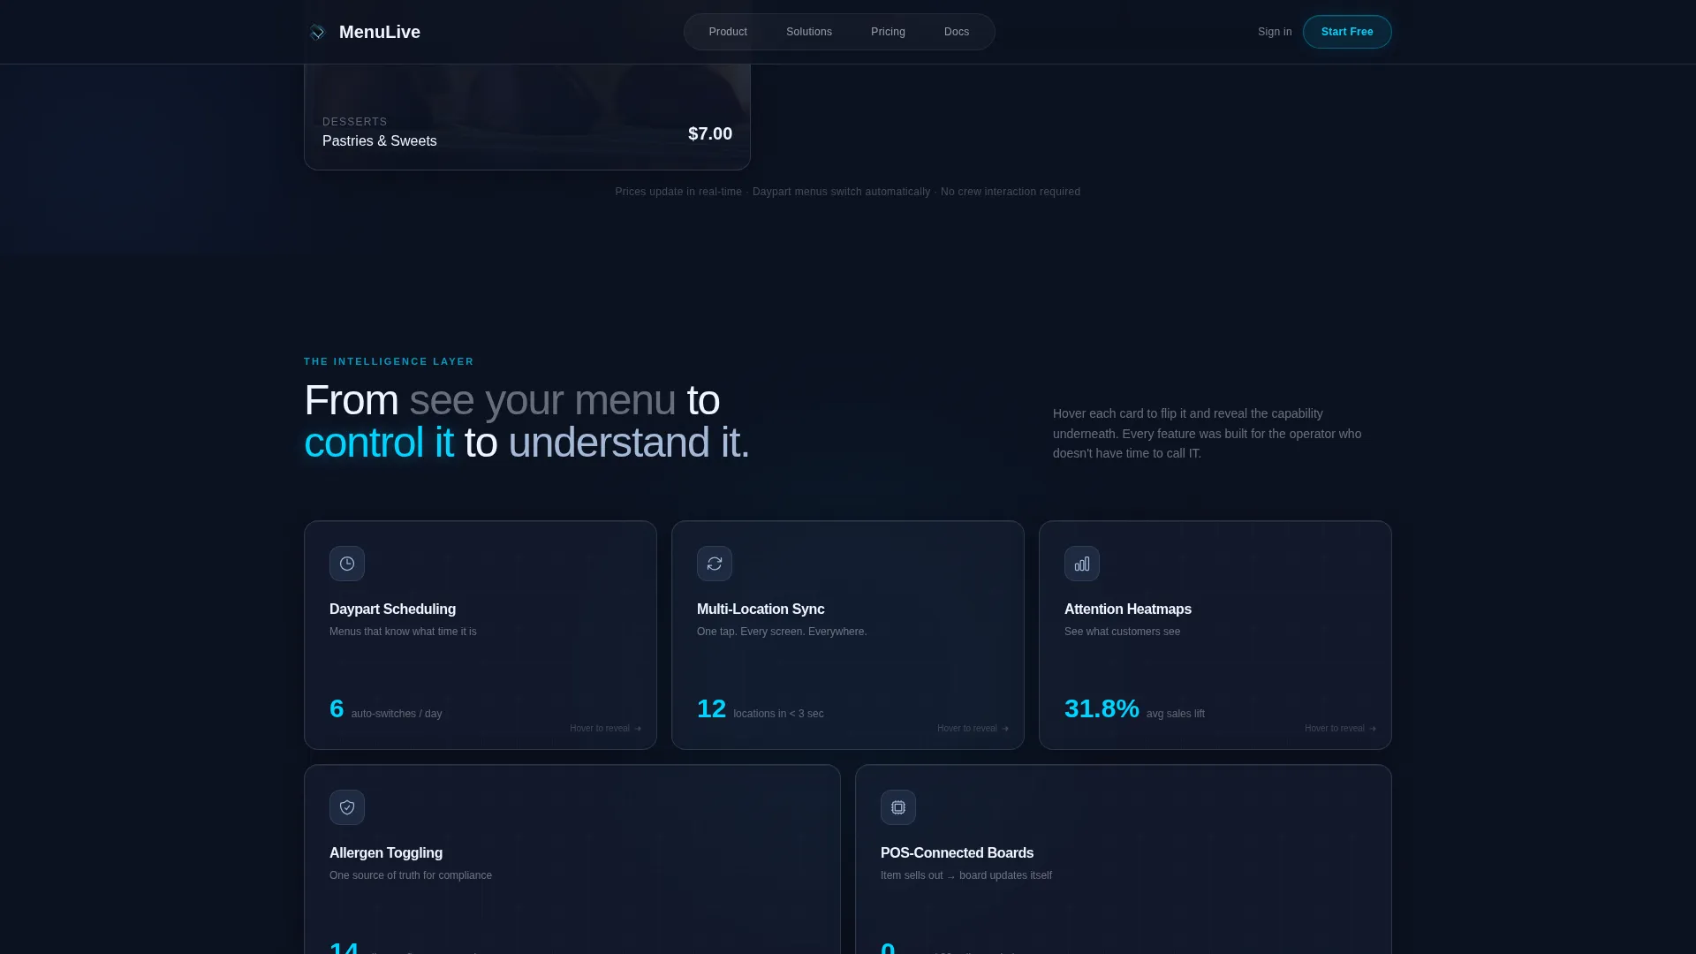Click "See what customers see" subtitle
The height and width of the screenshot is (954, 1696).
coord(1122,632)
